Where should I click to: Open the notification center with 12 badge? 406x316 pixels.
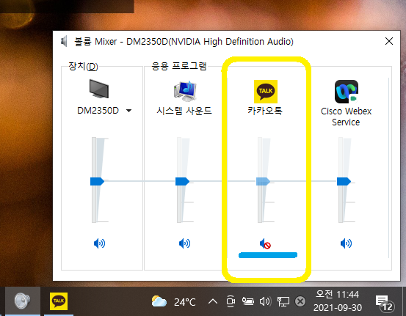(385, 303)
